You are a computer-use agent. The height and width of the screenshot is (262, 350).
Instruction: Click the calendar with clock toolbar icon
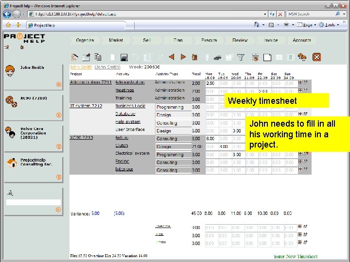[256, 57]
